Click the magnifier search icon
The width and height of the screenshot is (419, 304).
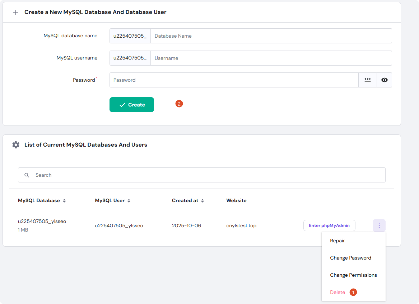pos(27,175)
